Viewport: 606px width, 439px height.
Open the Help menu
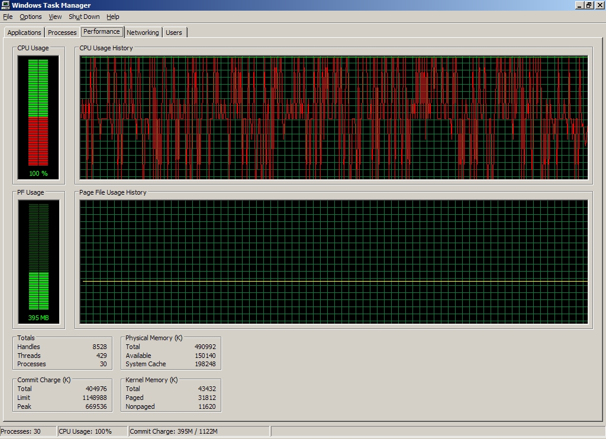[x=112, y=17]
